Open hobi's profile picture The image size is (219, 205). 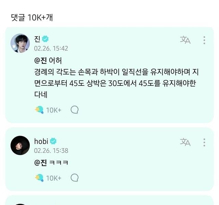point(20,145)
